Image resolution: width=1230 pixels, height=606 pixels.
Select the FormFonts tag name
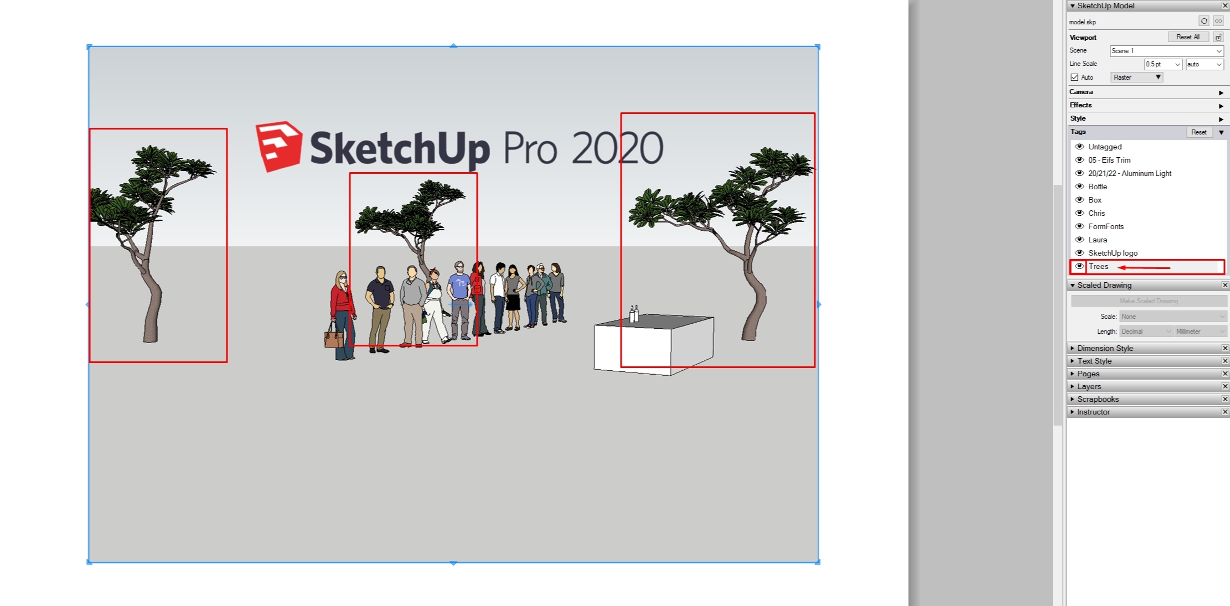[x=1106, y=226]
